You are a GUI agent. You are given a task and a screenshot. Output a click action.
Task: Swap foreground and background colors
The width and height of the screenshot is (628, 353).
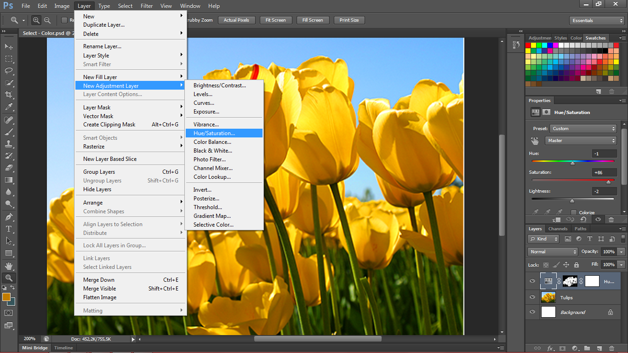click(x=13, y=287)
